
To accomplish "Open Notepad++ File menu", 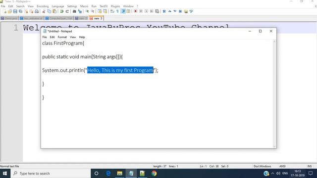I will coord(3,6).
